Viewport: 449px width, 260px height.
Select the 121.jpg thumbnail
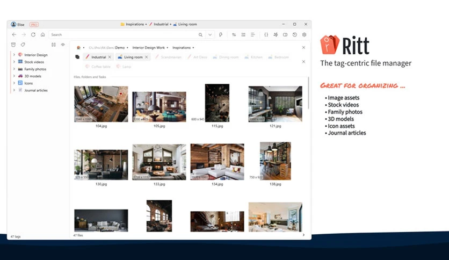pos(275,104)
